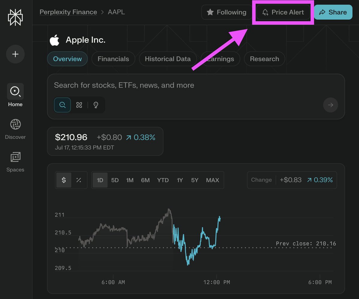Open Spaces in the sidebar
Screen dimensions: 359x299
tap(15, 162)
